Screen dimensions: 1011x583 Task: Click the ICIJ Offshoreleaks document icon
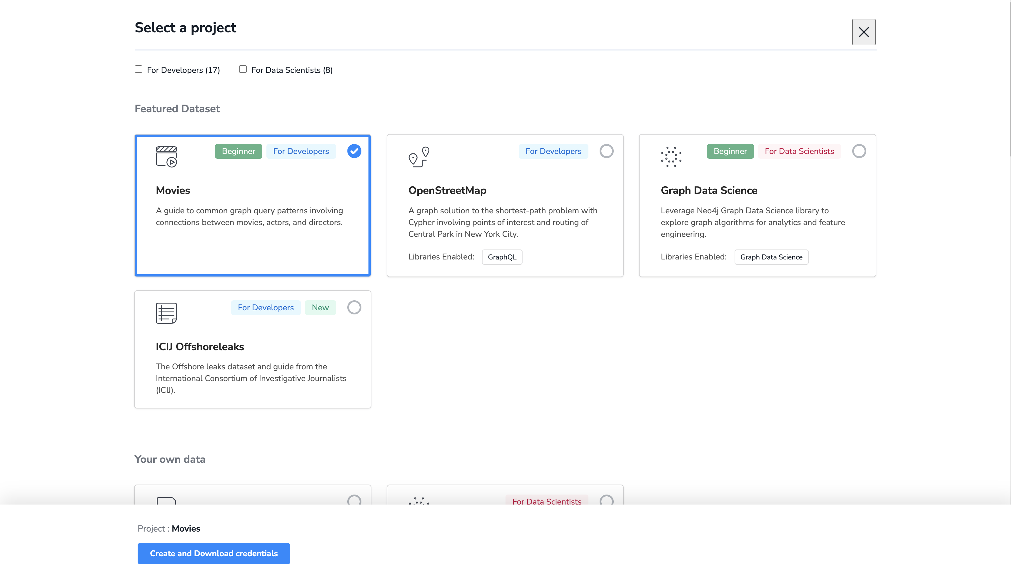point(166,313)
